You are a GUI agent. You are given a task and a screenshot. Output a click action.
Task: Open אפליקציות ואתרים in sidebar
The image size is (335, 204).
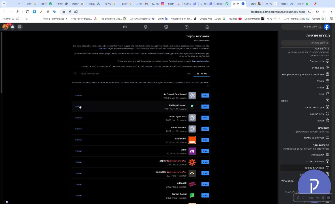(305, 161)
